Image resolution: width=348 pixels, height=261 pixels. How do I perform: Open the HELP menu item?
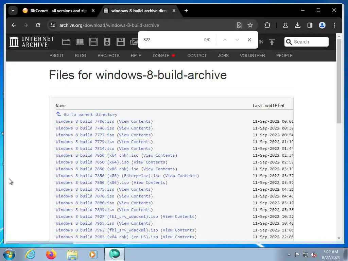(136, 56)
